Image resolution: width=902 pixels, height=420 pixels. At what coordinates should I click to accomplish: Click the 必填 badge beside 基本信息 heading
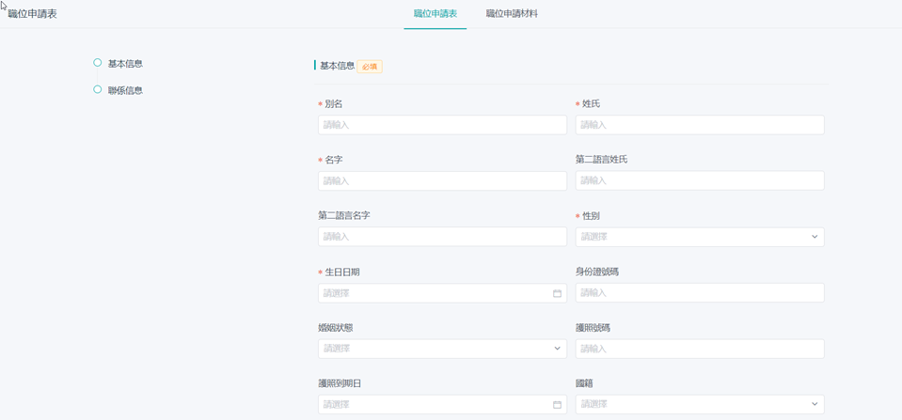pos(370,67)
